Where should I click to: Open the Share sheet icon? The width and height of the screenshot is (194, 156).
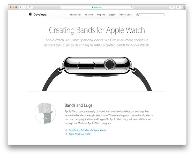click(172, 7)
